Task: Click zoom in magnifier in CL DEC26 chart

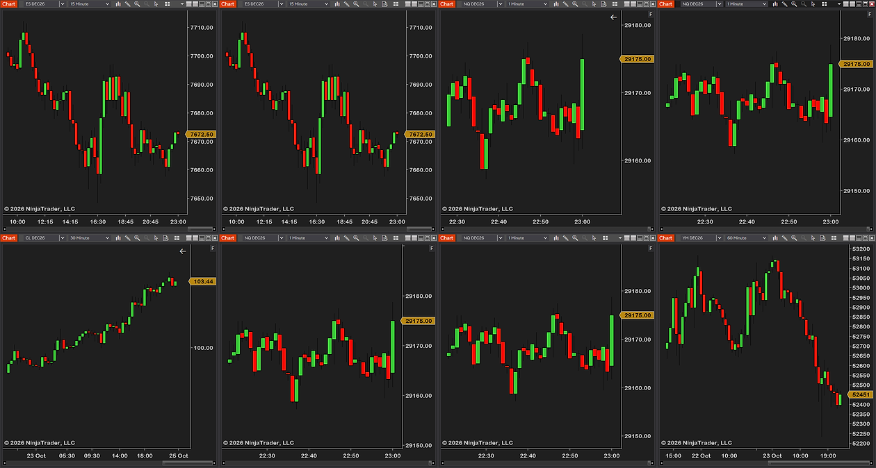Action: 137,238
